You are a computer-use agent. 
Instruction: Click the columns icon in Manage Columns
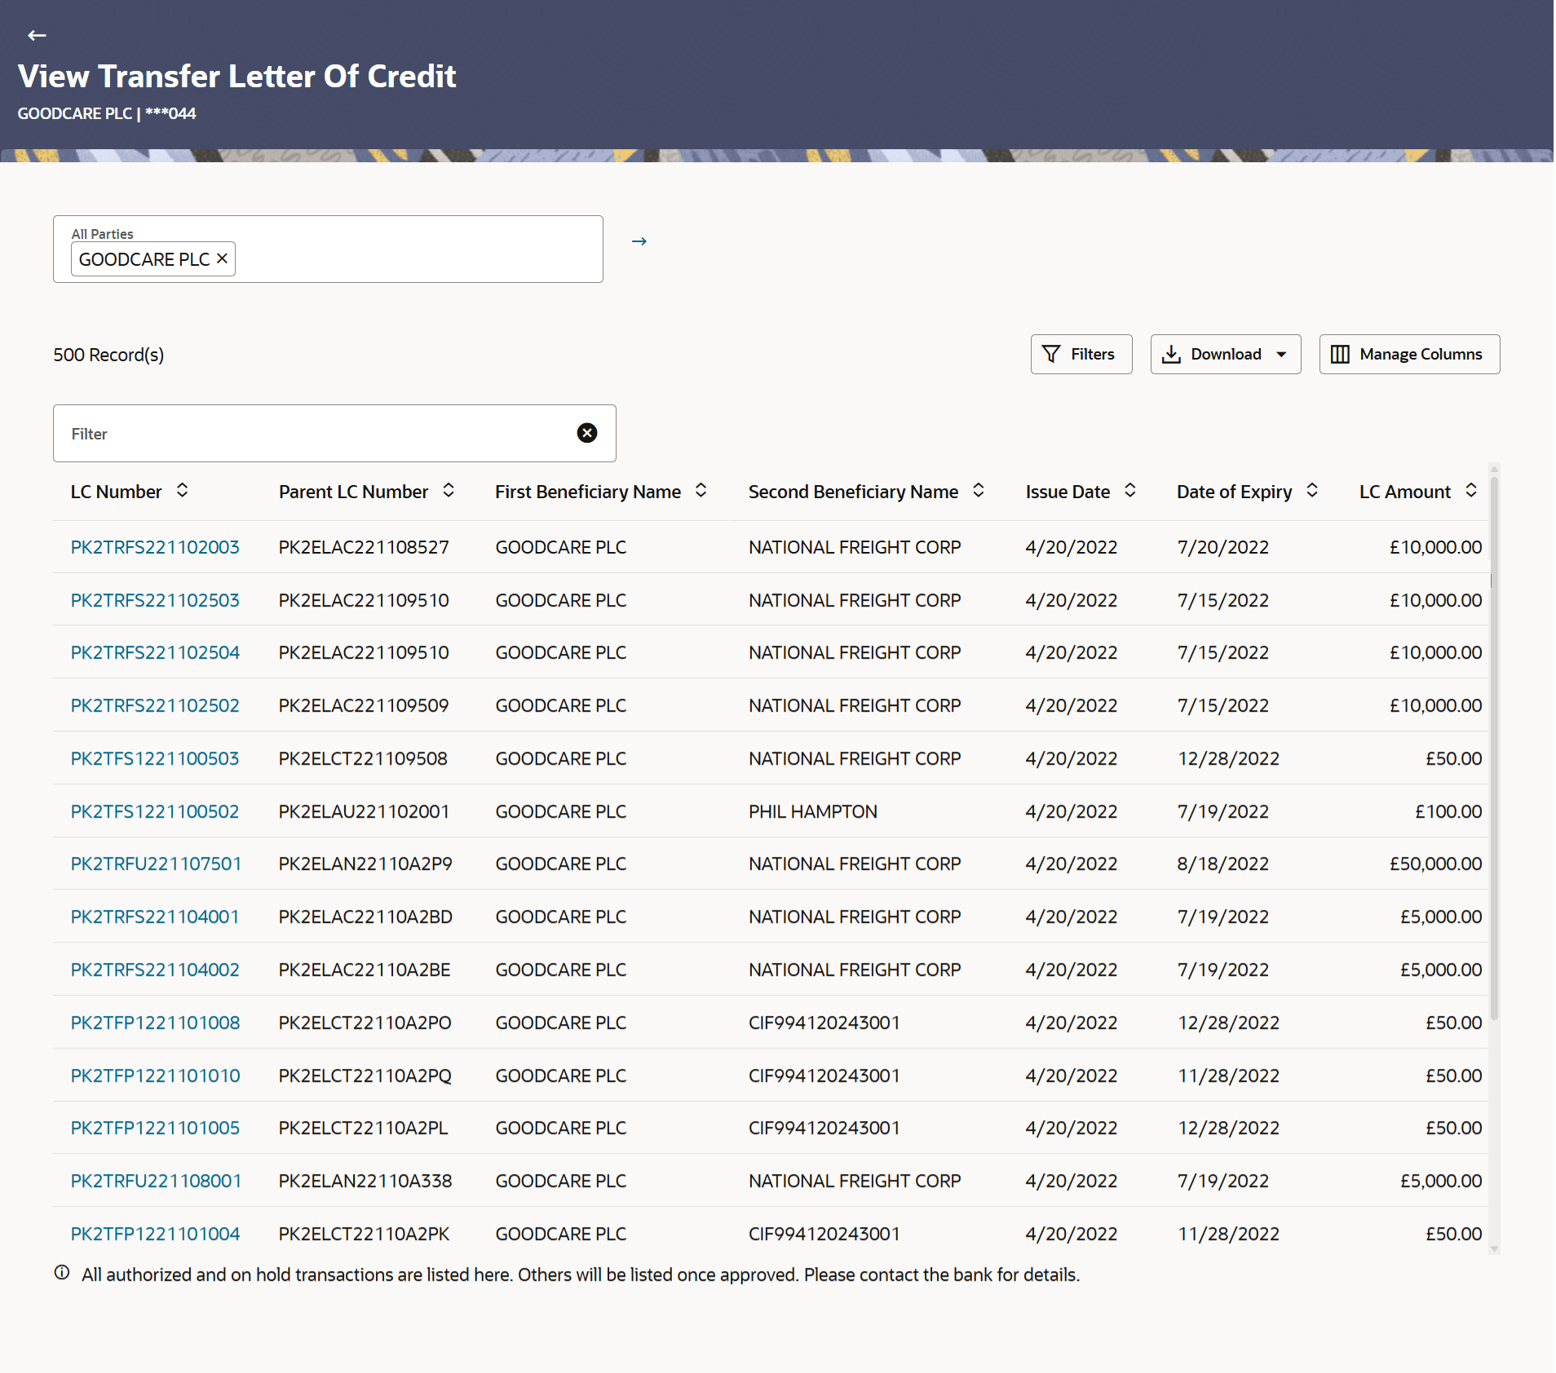click(1342, 354)
